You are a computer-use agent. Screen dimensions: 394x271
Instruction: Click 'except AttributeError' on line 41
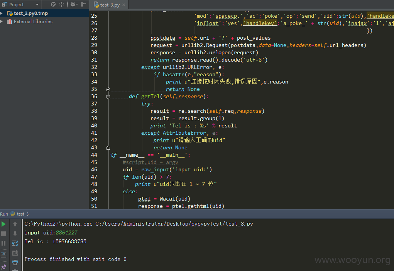click(173, 133)
